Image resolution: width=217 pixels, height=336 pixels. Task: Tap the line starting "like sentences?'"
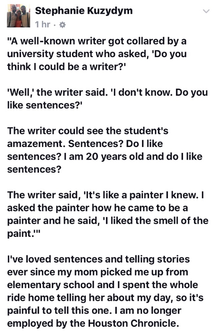(45, 105)
